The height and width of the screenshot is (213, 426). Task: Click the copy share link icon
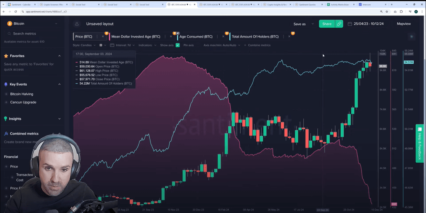pyautogui.click(x=339, y=24)
